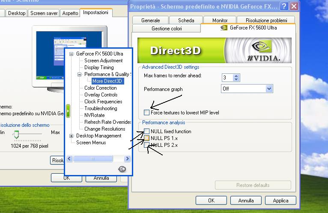Click OK in NVIDIA properties dialog
The height and width of the screenshot is (213, 328).
211,201
